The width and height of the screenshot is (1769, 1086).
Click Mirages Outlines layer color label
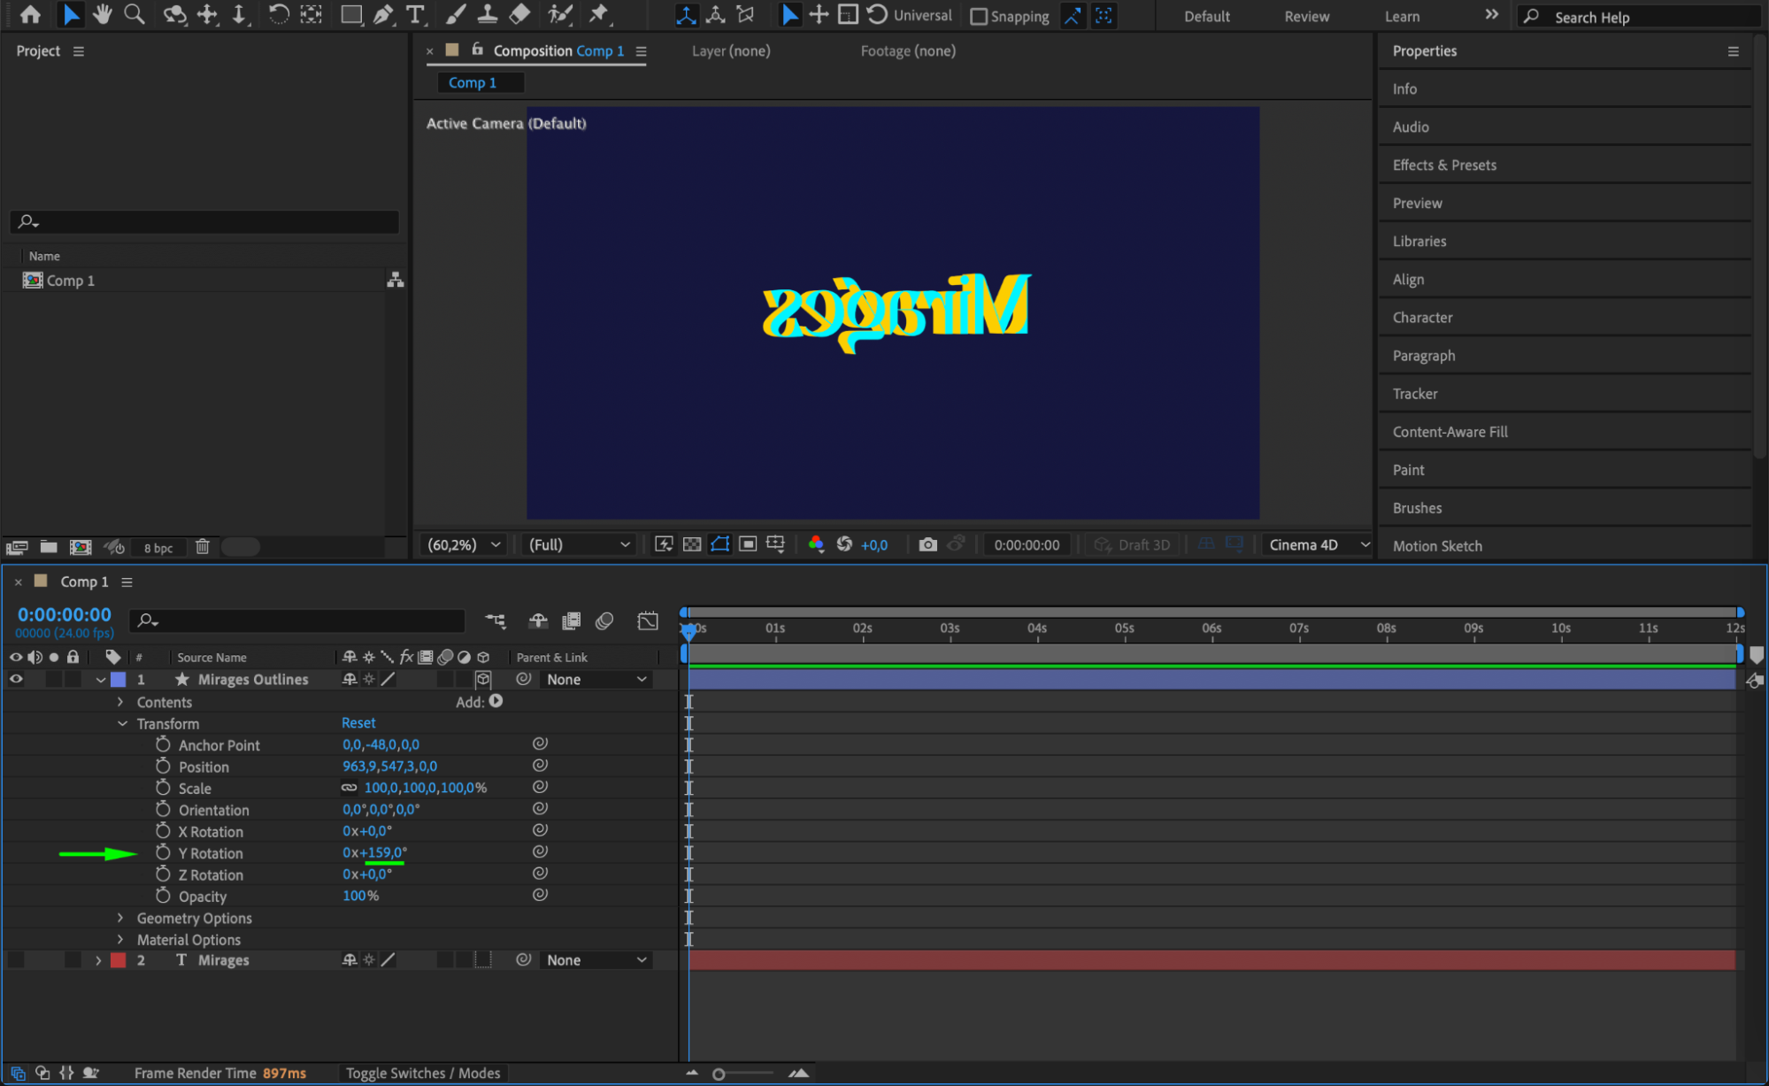point(119,679)
